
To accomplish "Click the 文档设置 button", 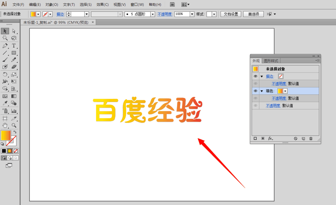I will pyautogui.click(x=231, y=14).
